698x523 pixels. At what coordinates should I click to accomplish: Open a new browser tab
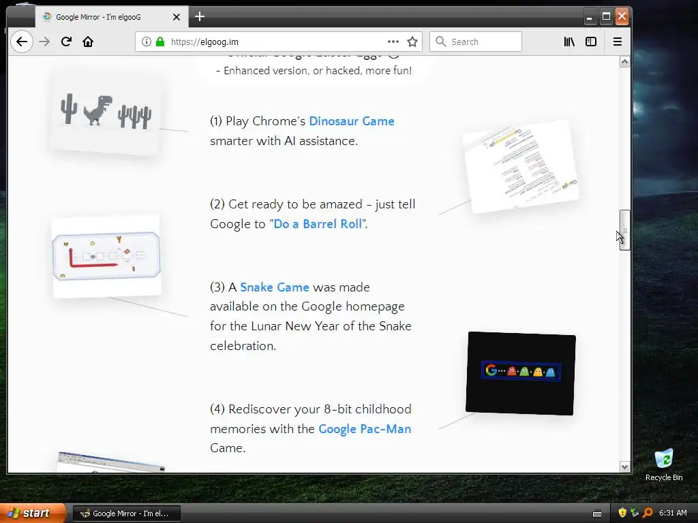200,17
